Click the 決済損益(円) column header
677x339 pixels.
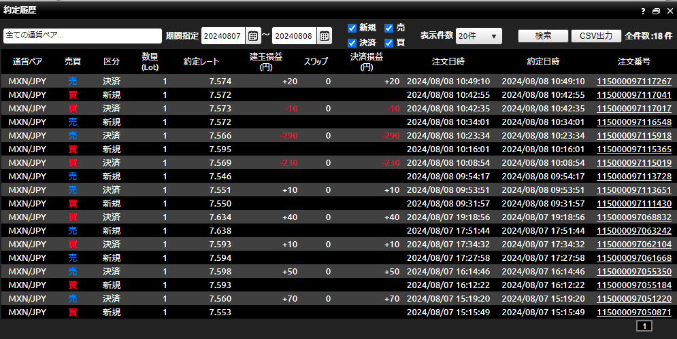coord(367,62)
